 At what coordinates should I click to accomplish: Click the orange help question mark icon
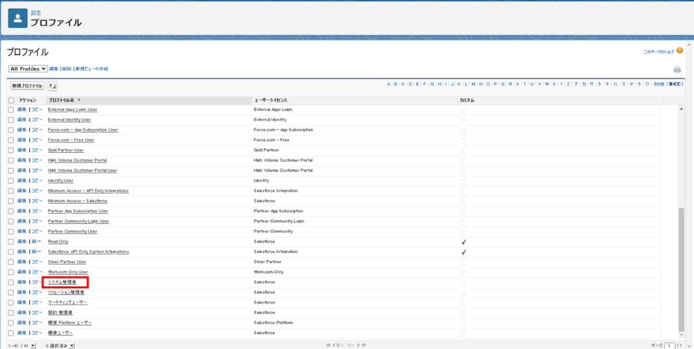[680, 51]
